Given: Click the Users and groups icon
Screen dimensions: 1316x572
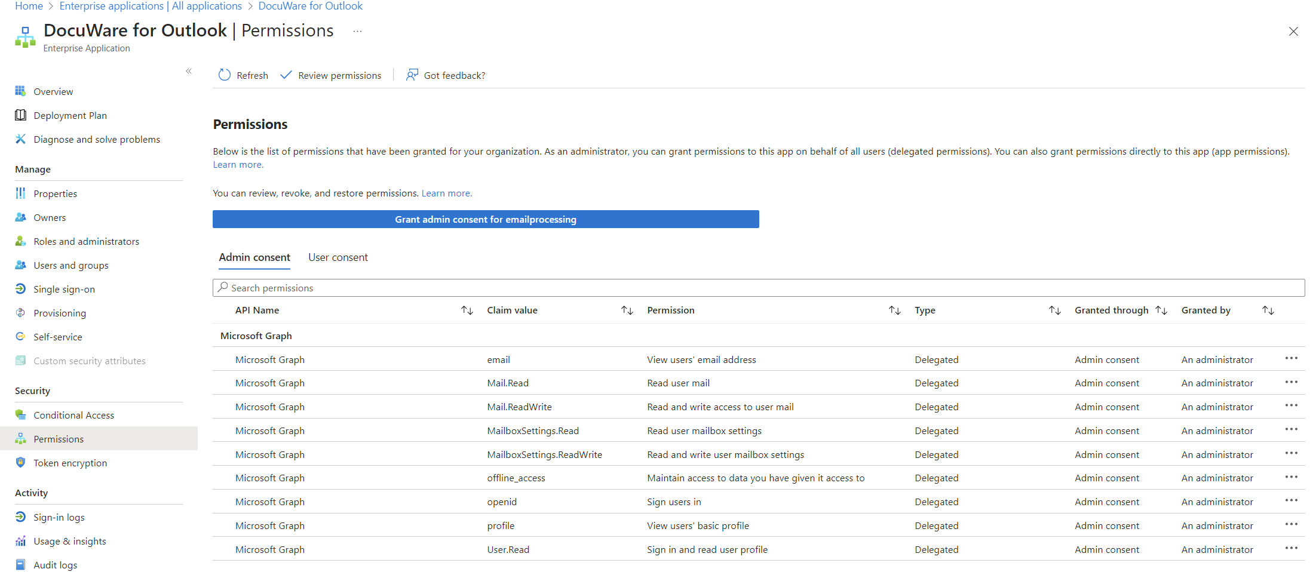Looking at the screenshot, I should tap(20, 265).
